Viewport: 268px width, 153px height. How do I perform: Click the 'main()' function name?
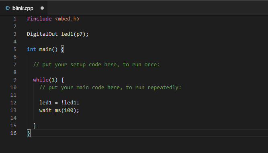[48, 49]
